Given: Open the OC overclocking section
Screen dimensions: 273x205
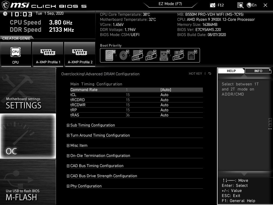Looking at the screenshot, I should (28, 136).
